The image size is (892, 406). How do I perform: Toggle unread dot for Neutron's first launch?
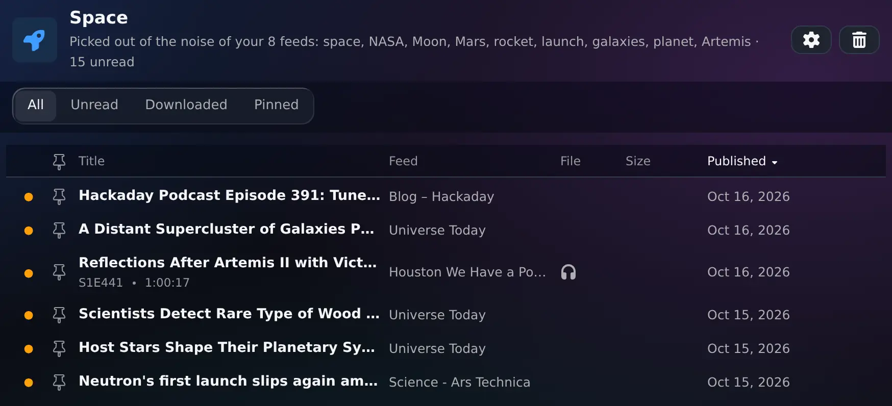(29, 383)
